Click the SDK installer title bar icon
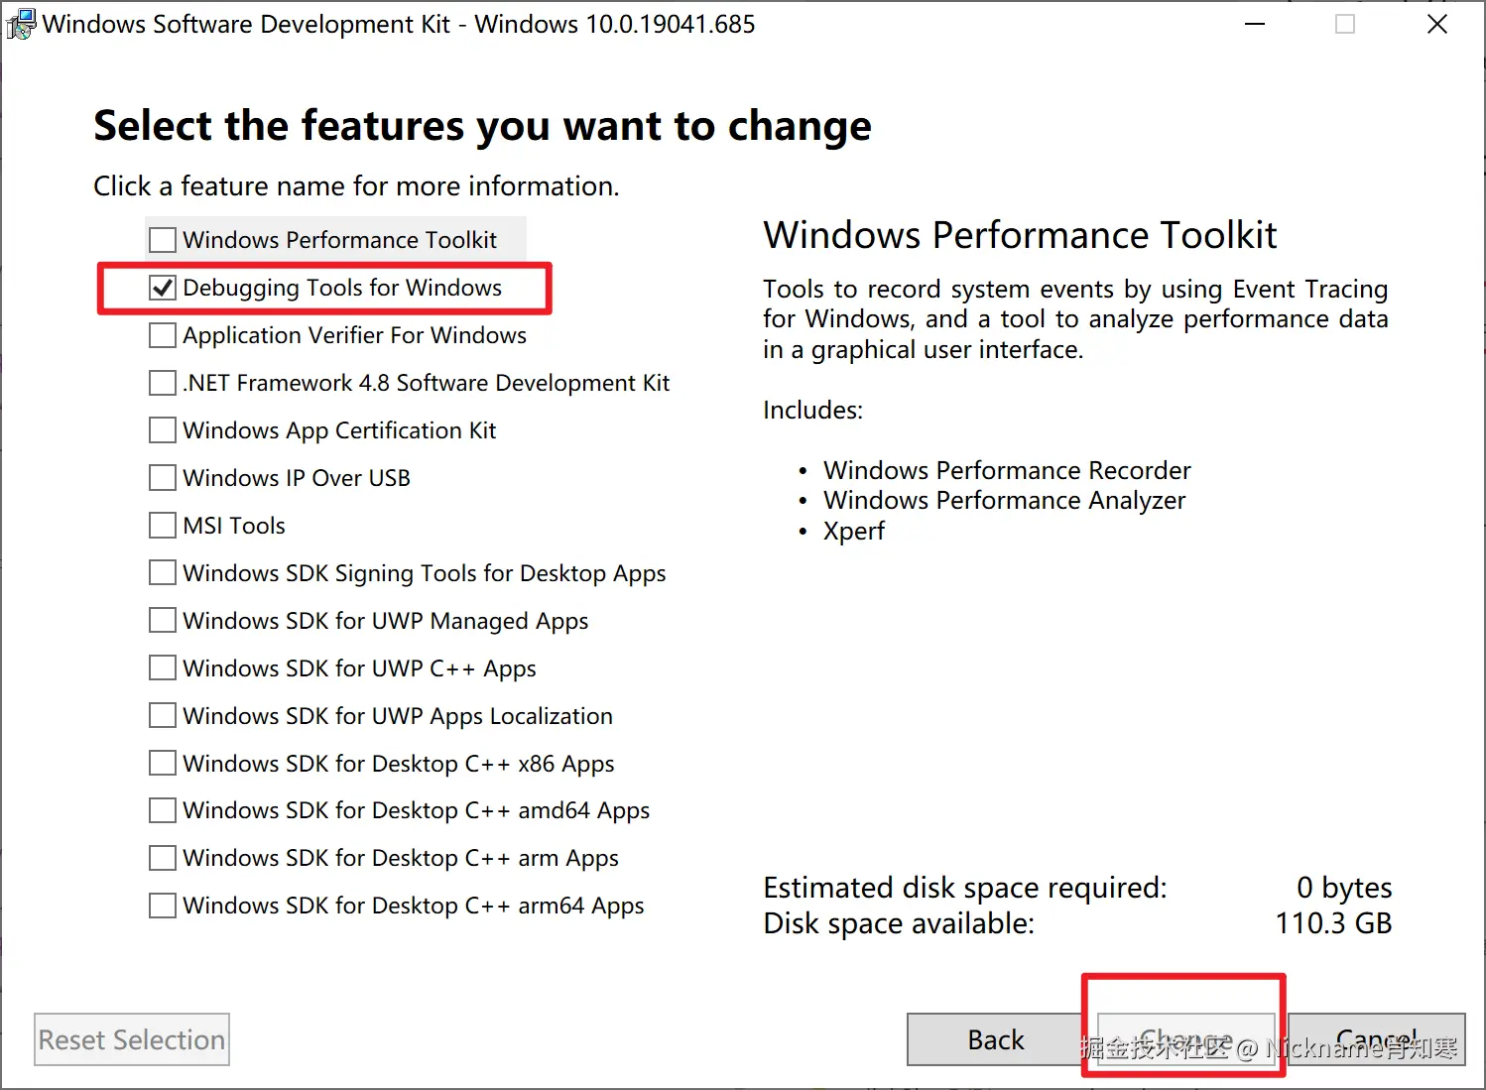This screenshot has height=1090, width=1486. [x=20, y=24]
